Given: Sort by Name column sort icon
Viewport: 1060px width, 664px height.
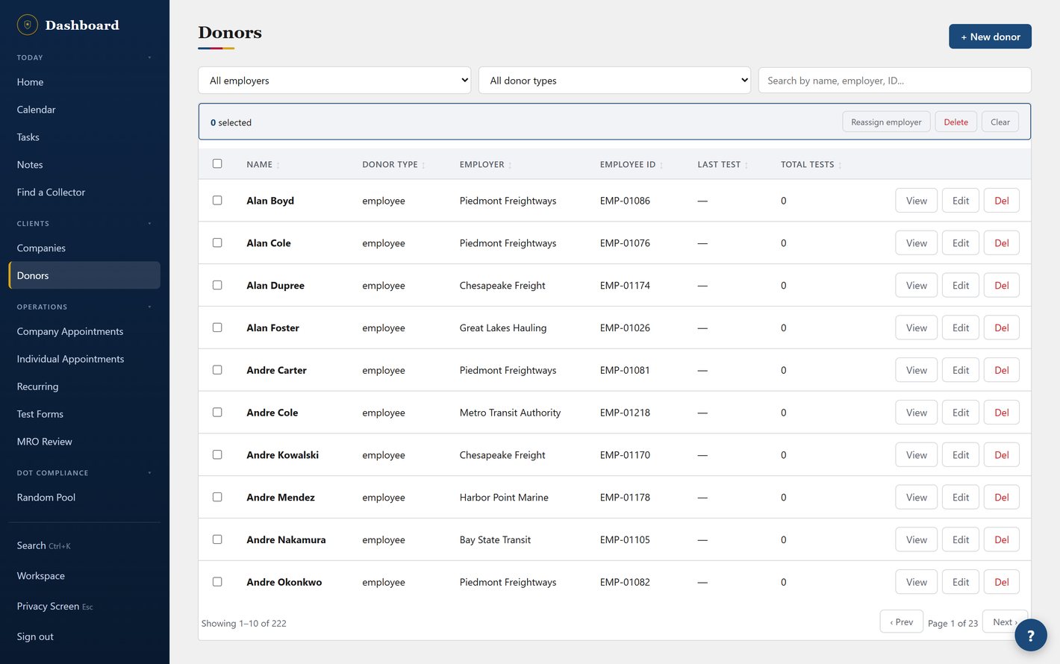Looking at the screenshot, I should 278,166.
